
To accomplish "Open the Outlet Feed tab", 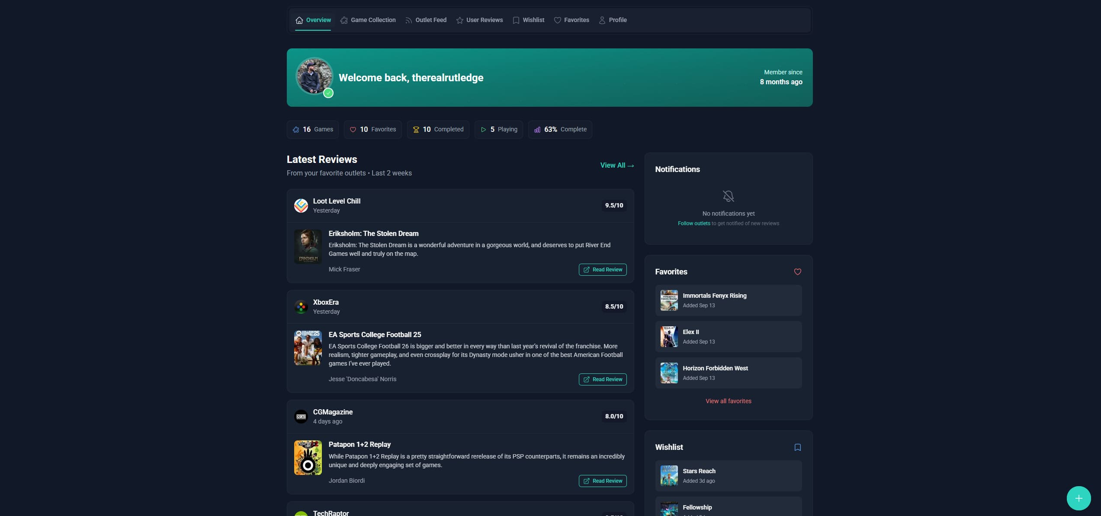I will [x=426, y=20].
